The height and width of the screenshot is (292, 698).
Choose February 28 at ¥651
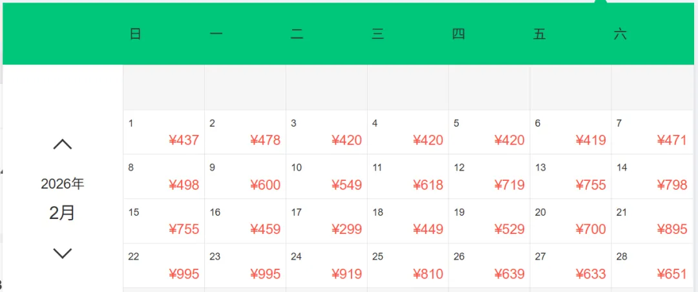click(652, 266)
